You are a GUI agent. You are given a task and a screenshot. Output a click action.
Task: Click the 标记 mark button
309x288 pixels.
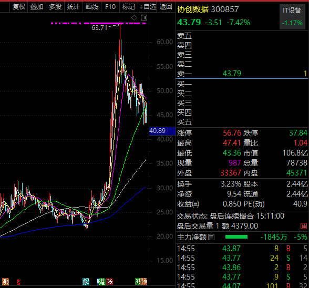[128, 7]
